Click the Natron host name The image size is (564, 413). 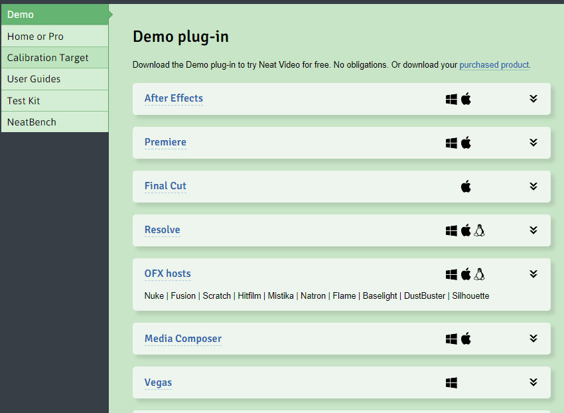coord(313,295)
